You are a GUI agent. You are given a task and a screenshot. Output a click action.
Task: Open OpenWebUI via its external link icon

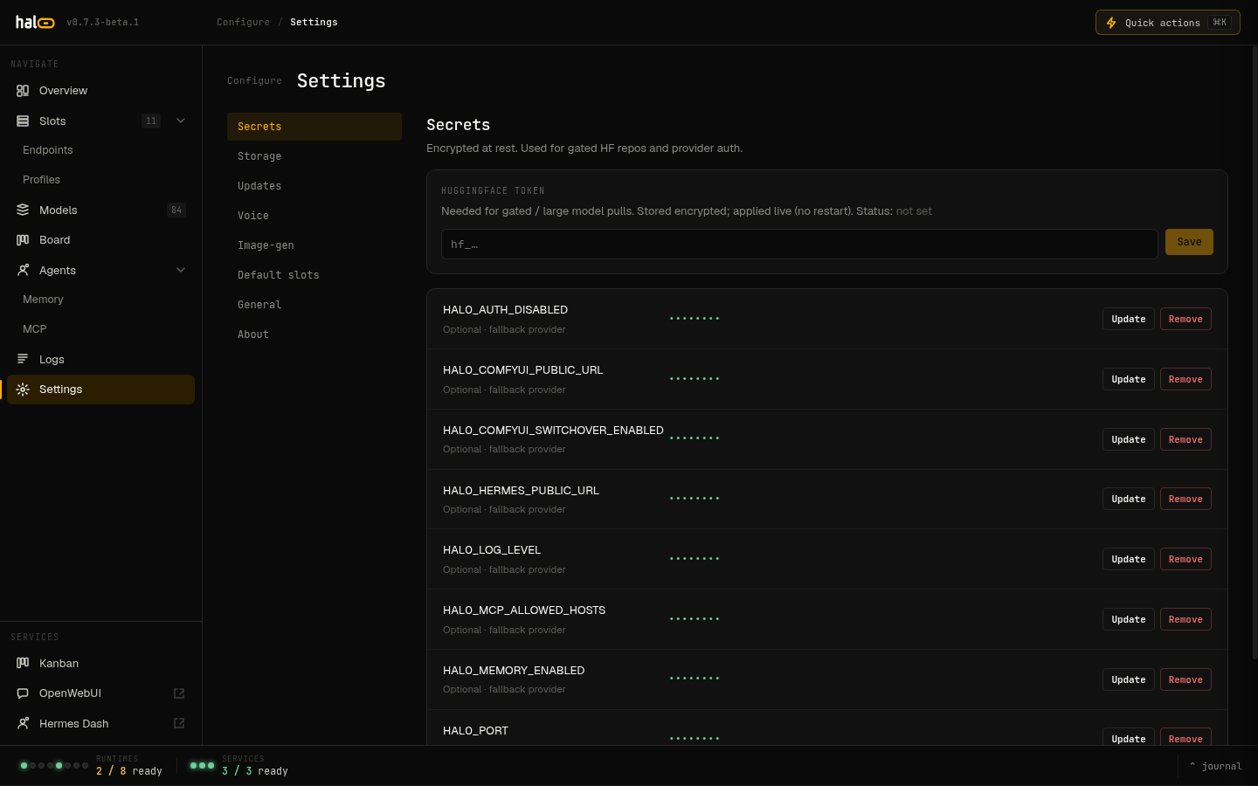pos(179,693)
